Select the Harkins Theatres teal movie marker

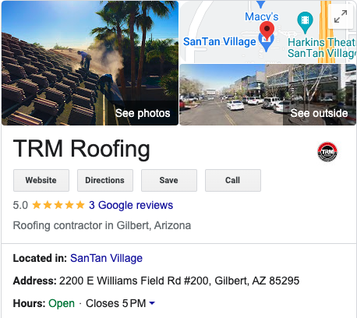click(305, 23)
